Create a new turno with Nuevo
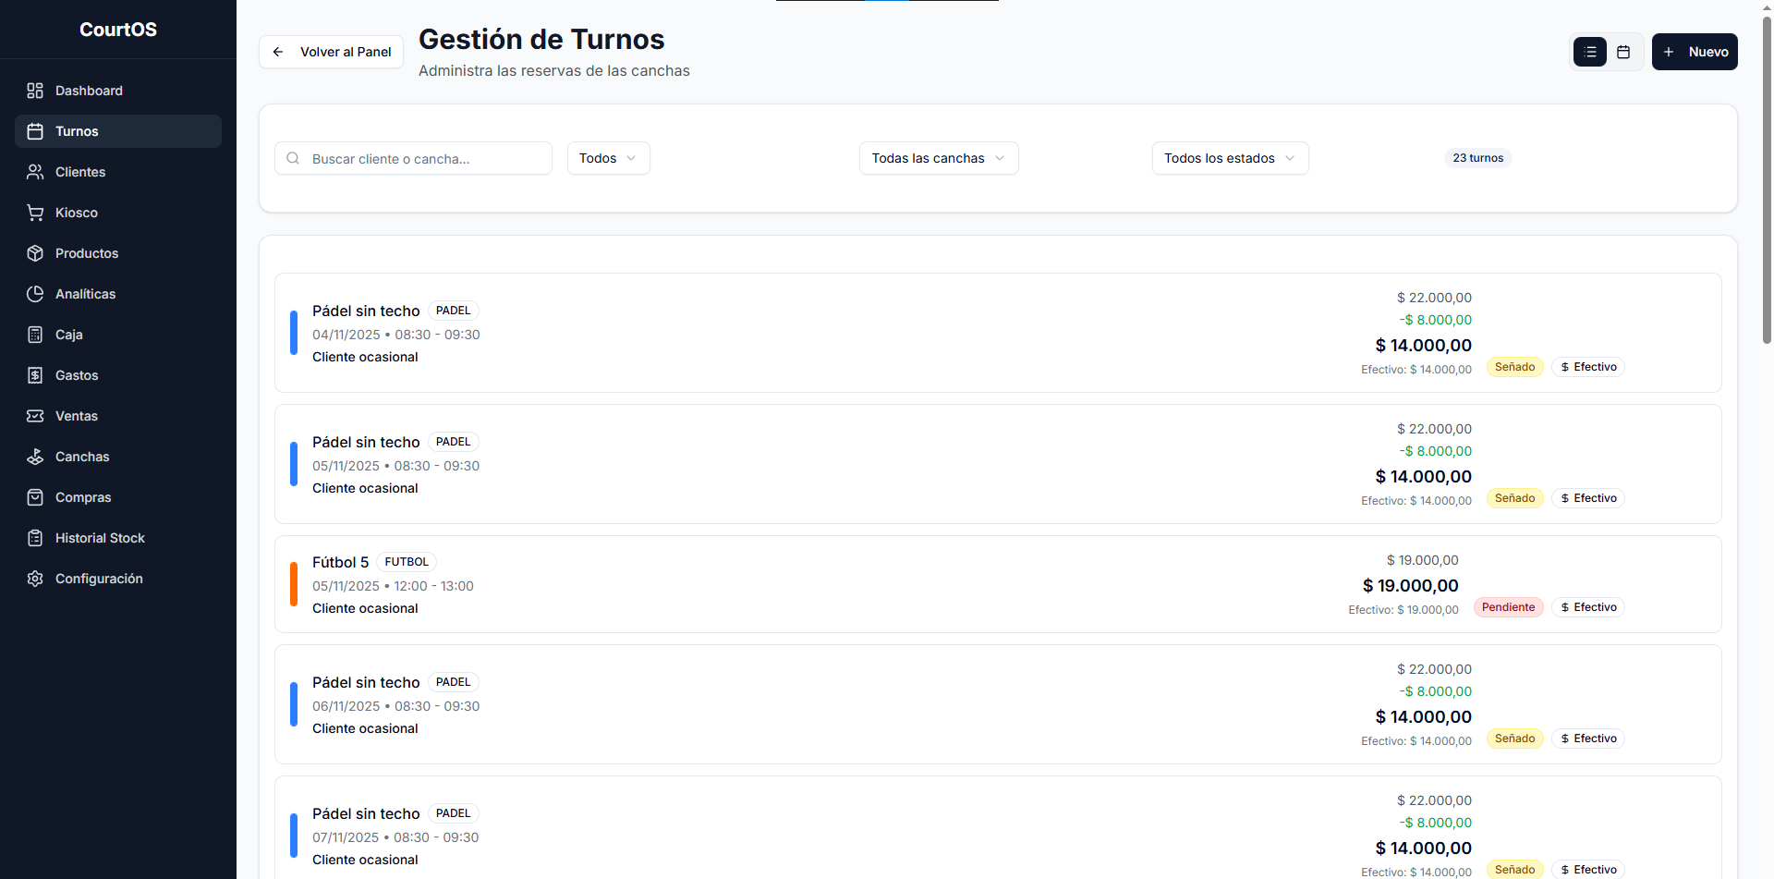 coord(1695,52)
